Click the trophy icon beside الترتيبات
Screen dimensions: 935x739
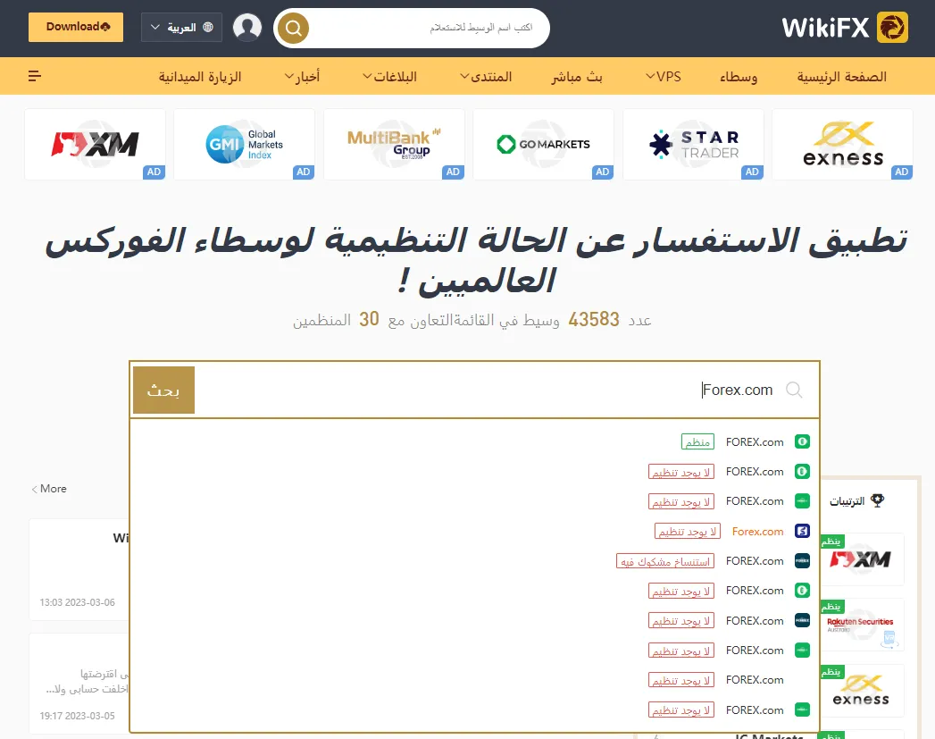877,500
